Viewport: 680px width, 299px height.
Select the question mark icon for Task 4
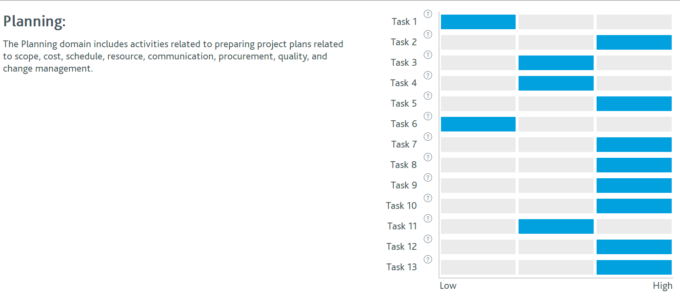pos(428,75)
